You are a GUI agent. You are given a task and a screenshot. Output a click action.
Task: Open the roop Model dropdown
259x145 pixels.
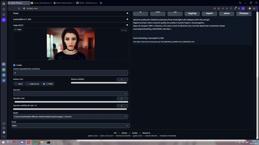[x=70, y=116]
